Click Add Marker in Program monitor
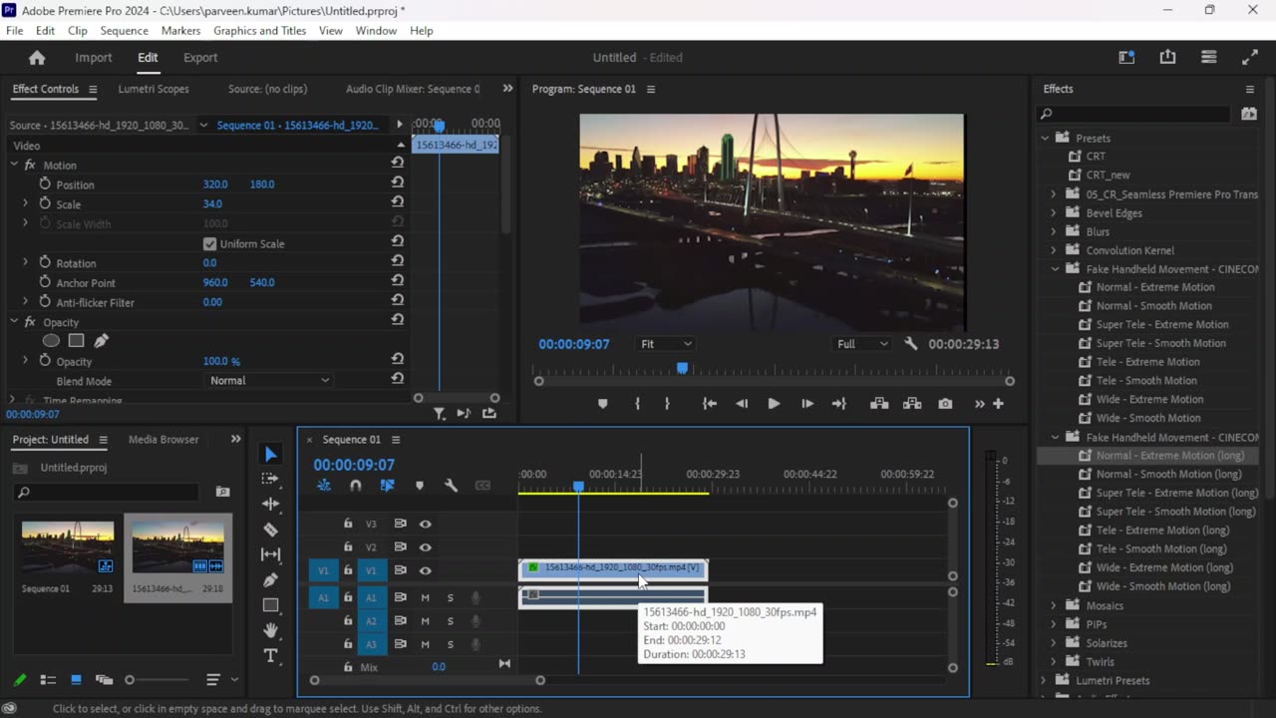This screenshot has height=718, width=1276. (602, 404)
